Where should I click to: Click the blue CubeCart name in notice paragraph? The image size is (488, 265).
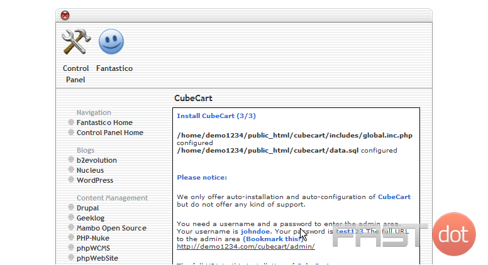pyautogui.click(x=394, y=197)
